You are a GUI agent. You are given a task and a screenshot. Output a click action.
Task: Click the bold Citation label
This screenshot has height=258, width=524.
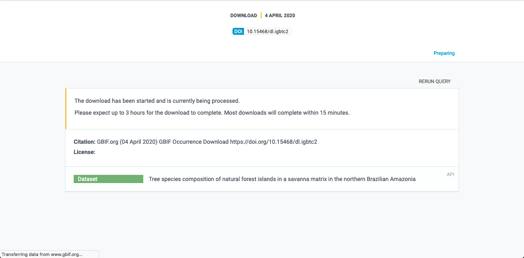click(84, 142)
